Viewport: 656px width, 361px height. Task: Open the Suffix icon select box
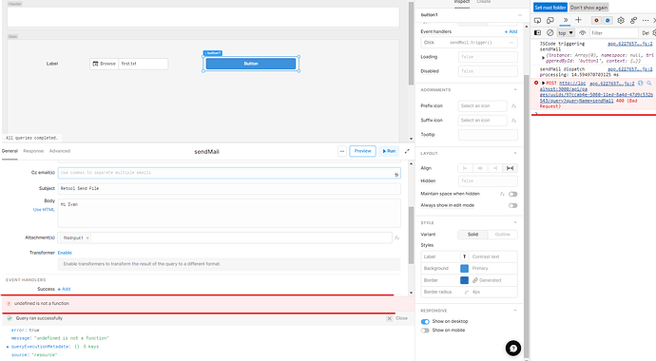[x=483, y=121]
